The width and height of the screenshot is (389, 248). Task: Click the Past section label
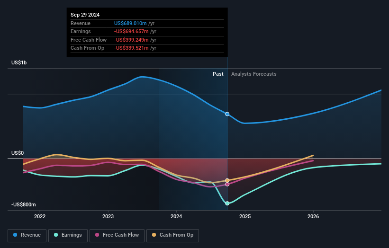(x=218, y=74)
